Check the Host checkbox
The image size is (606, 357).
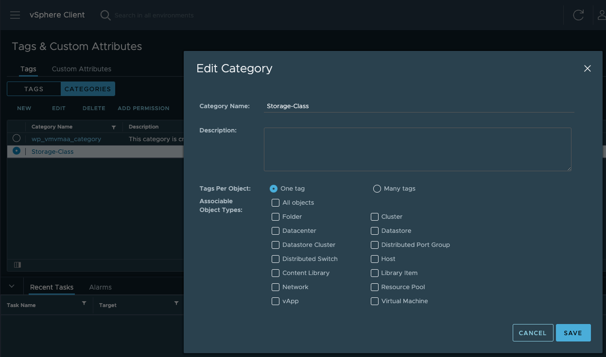(x=375, y=259)
